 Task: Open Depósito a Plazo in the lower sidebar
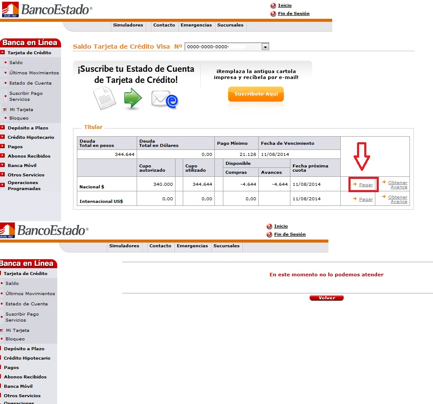click(x=24, y=349)
